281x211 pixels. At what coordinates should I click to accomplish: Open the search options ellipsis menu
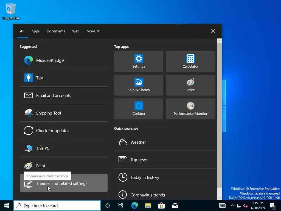[x=201, y=31]
